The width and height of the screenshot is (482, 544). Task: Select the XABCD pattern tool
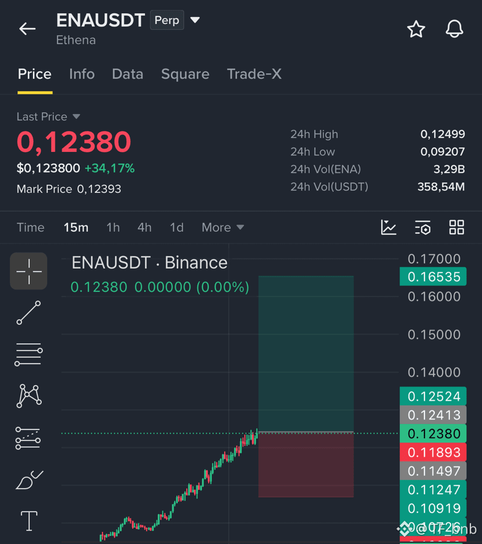29,395
